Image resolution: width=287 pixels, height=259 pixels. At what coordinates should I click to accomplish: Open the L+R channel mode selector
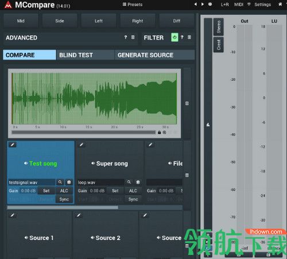tap(224, 5)
